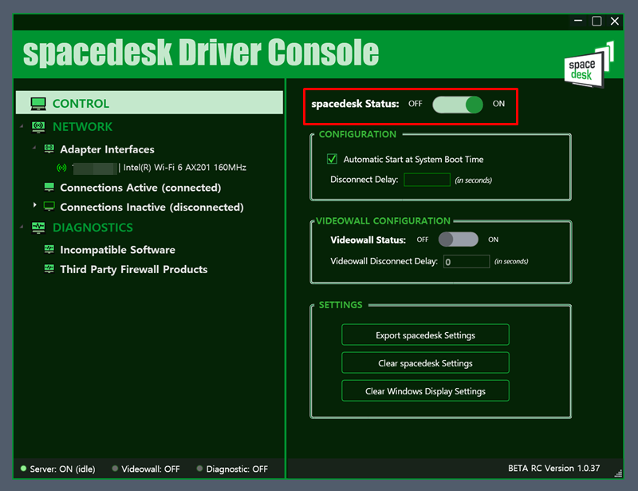
Task: Click 'Server: ON (idle)' status text
Action: pyautogui.click(x=63, y=469)
